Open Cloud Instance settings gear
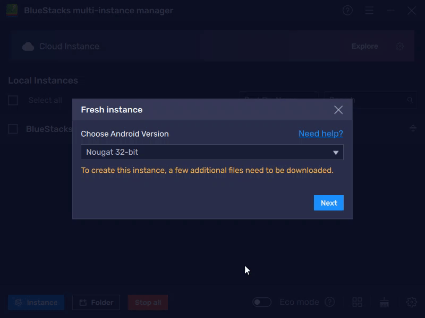 [400, 46]
